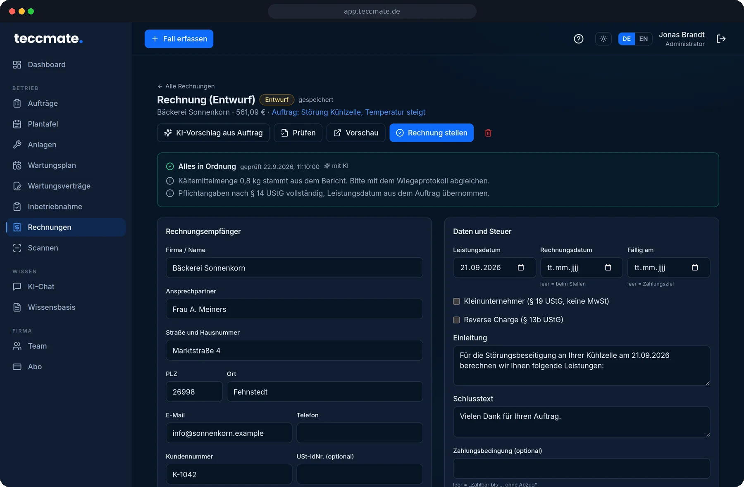The image size is (744, 487).
Task: Click the logout icon next to Jonas Brandt
Action: (x=721, y=39)
